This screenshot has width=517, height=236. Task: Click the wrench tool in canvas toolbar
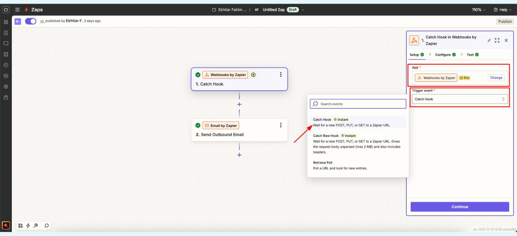[x=36, y=226]
